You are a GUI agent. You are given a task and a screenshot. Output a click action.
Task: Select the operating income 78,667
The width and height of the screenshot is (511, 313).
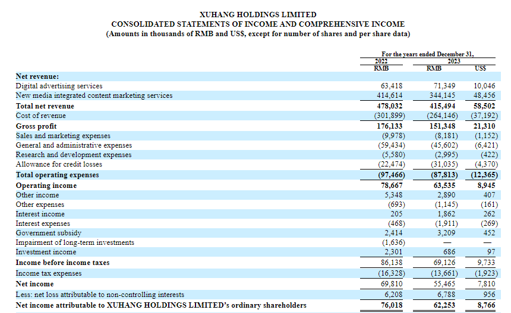(392, 186)
